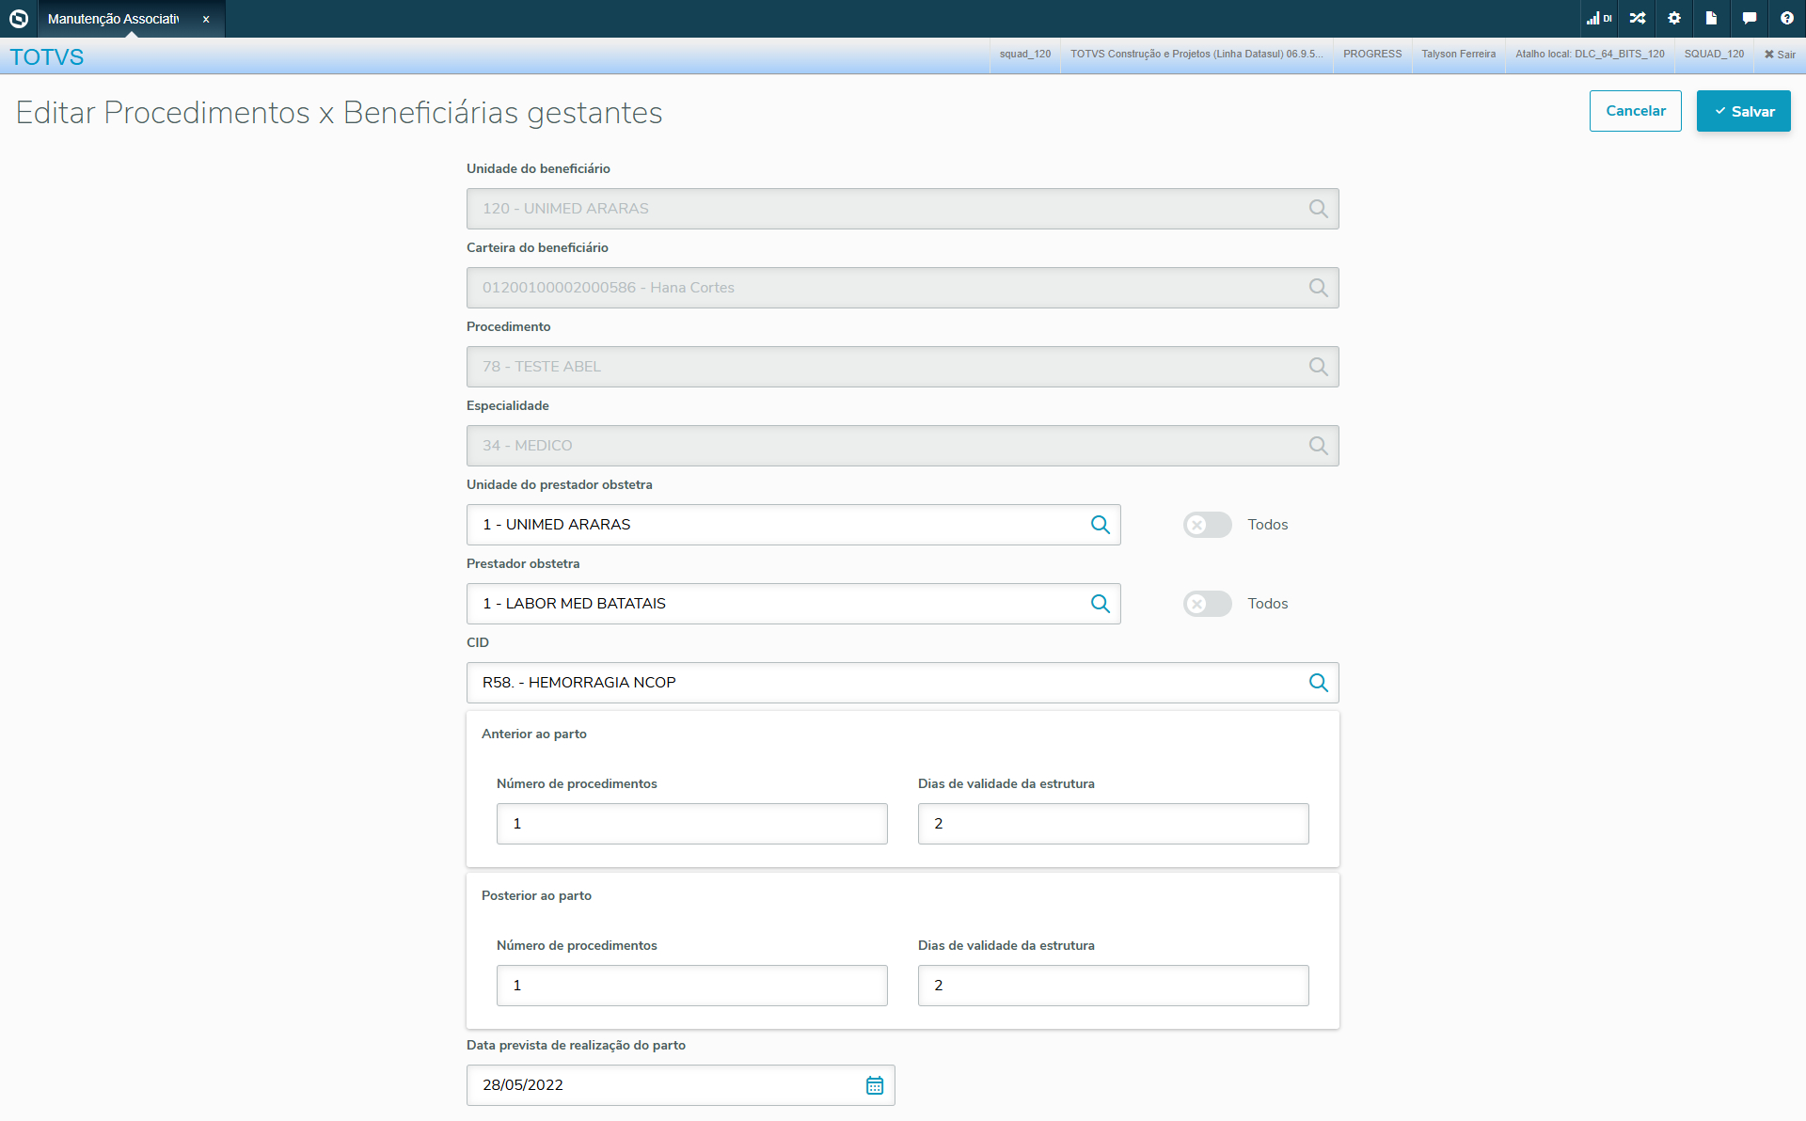Viewport: 1806px width, 1121px height.
Task: Click the signal bars DI icon
Action: (1598, 18)
